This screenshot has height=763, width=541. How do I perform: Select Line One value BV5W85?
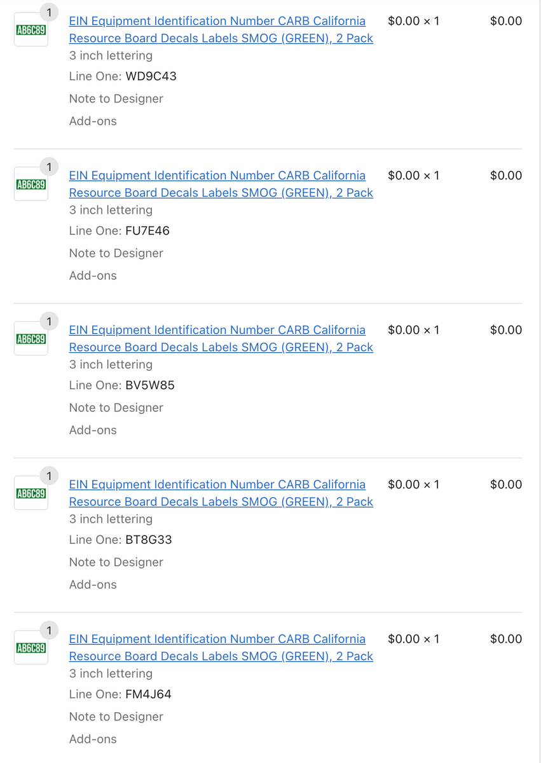click(150, 385)
